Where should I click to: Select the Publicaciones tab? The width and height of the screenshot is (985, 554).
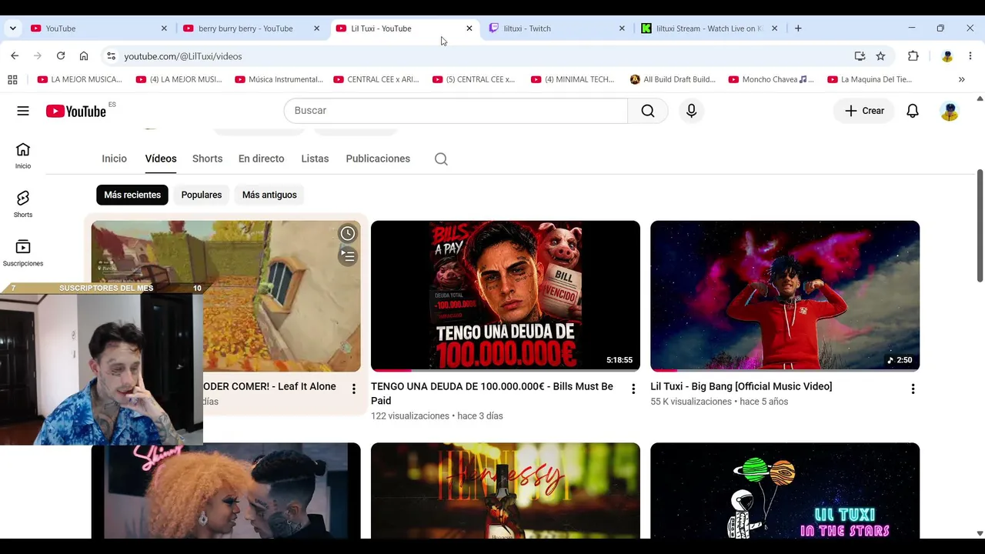[378, 159]
